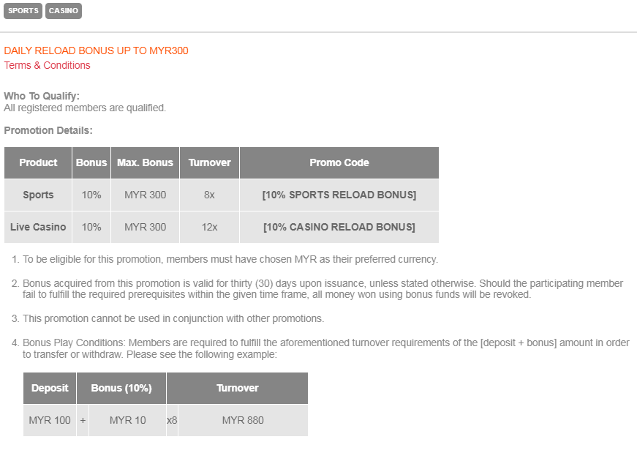Click the MYR 100 deposit example cell
Image resolution: width=637 pixels, height=453 pixels.
point(50,420)
